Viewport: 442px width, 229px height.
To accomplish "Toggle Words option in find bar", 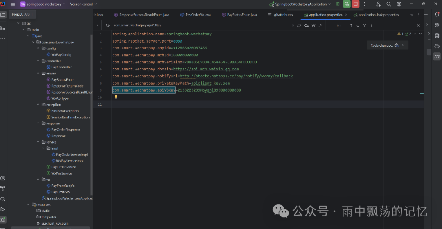I will (313, 25).
